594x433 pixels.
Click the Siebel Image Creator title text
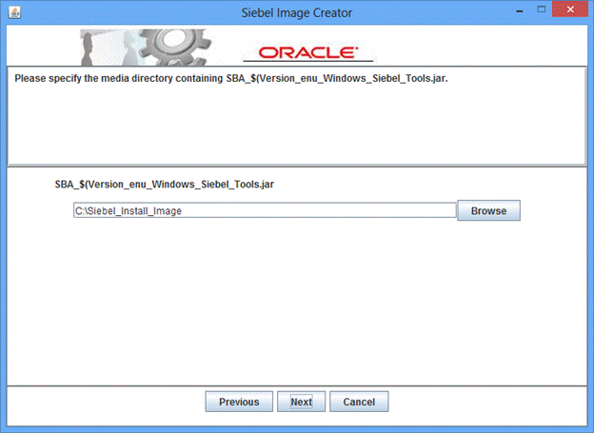click(297, 13)
